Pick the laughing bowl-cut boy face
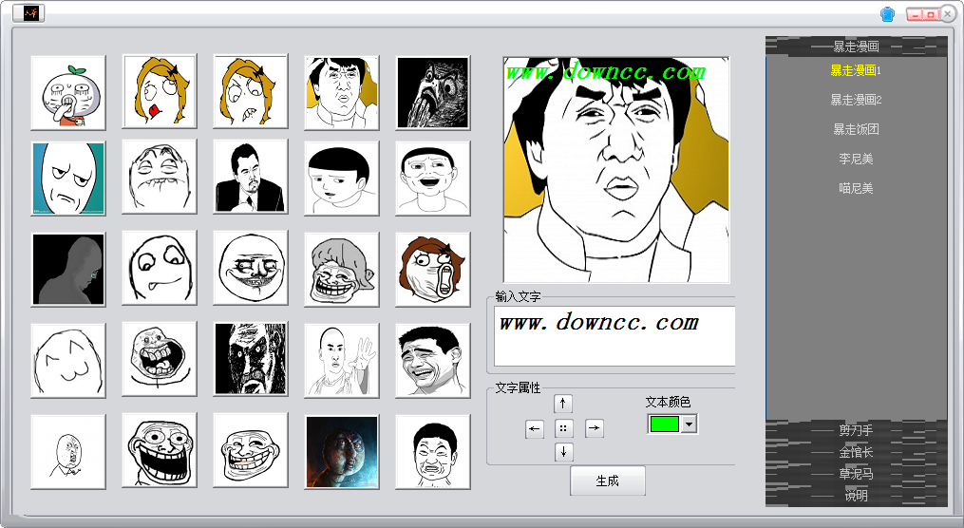The width and height of the screenshot is (964, 528). coord(433,179)
